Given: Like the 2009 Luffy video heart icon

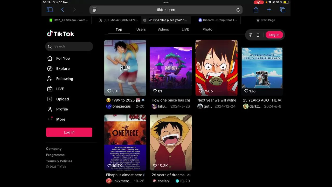Looking at the screenshot, I should point(109,91).
